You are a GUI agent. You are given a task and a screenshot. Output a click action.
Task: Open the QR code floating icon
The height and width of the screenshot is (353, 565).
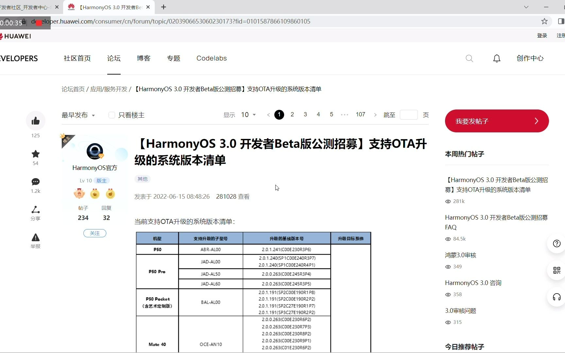point(556,270)
